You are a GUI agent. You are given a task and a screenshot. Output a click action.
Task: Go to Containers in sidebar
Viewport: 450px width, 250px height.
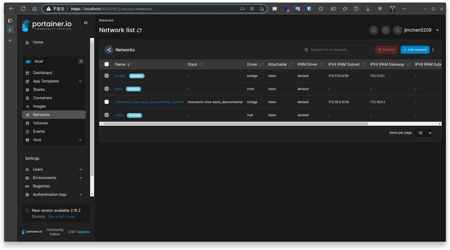42,98
